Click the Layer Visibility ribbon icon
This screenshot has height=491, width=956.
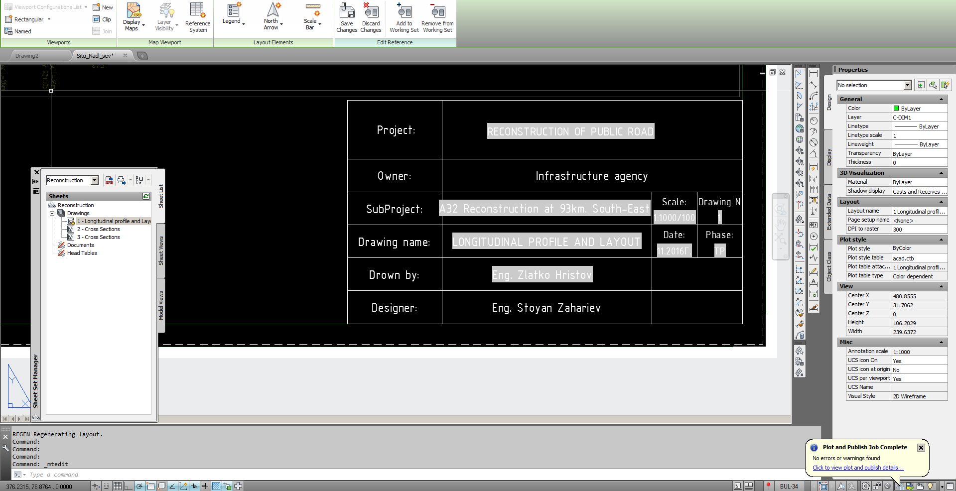pos(166,17)
